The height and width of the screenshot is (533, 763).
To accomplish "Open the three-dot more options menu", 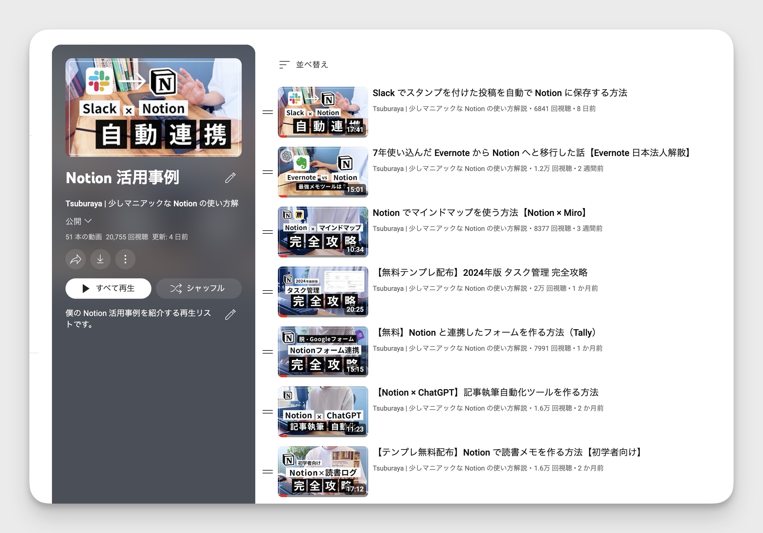I will (125, 259).
